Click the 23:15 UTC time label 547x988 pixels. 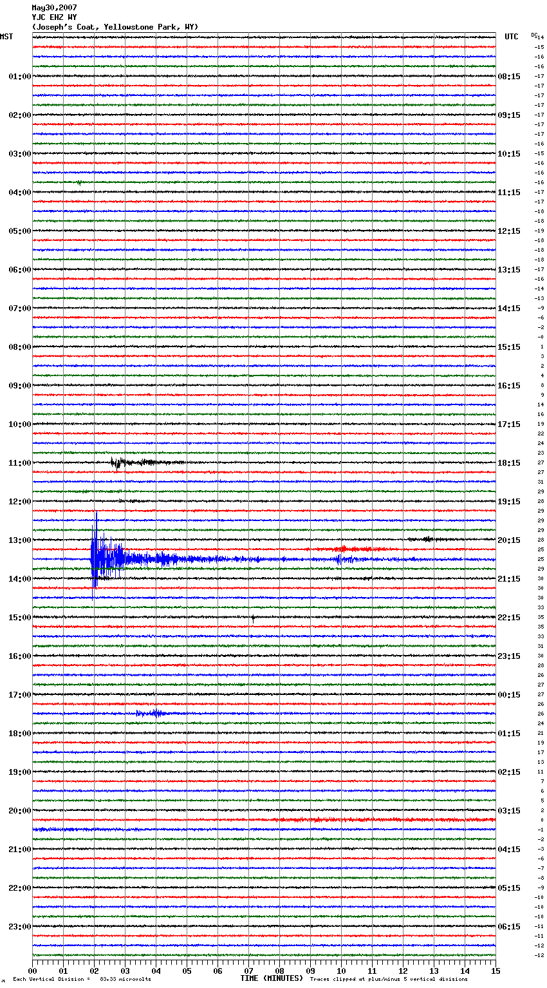509,656
